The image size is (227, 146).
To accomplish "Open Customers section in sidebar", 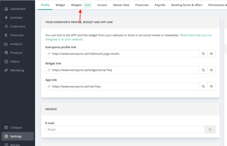I will click(18, 26).
